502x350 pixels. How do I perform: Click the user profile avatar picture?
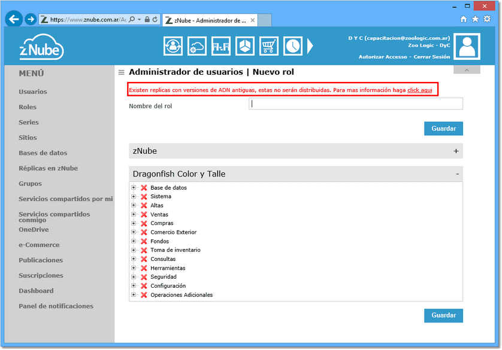point(467,47)
